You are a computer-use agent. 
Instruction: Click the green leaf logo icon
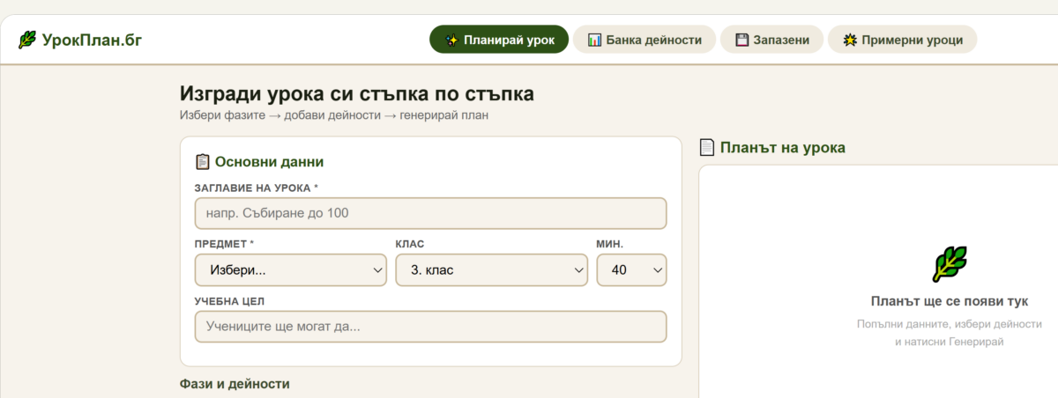[27, 40]
